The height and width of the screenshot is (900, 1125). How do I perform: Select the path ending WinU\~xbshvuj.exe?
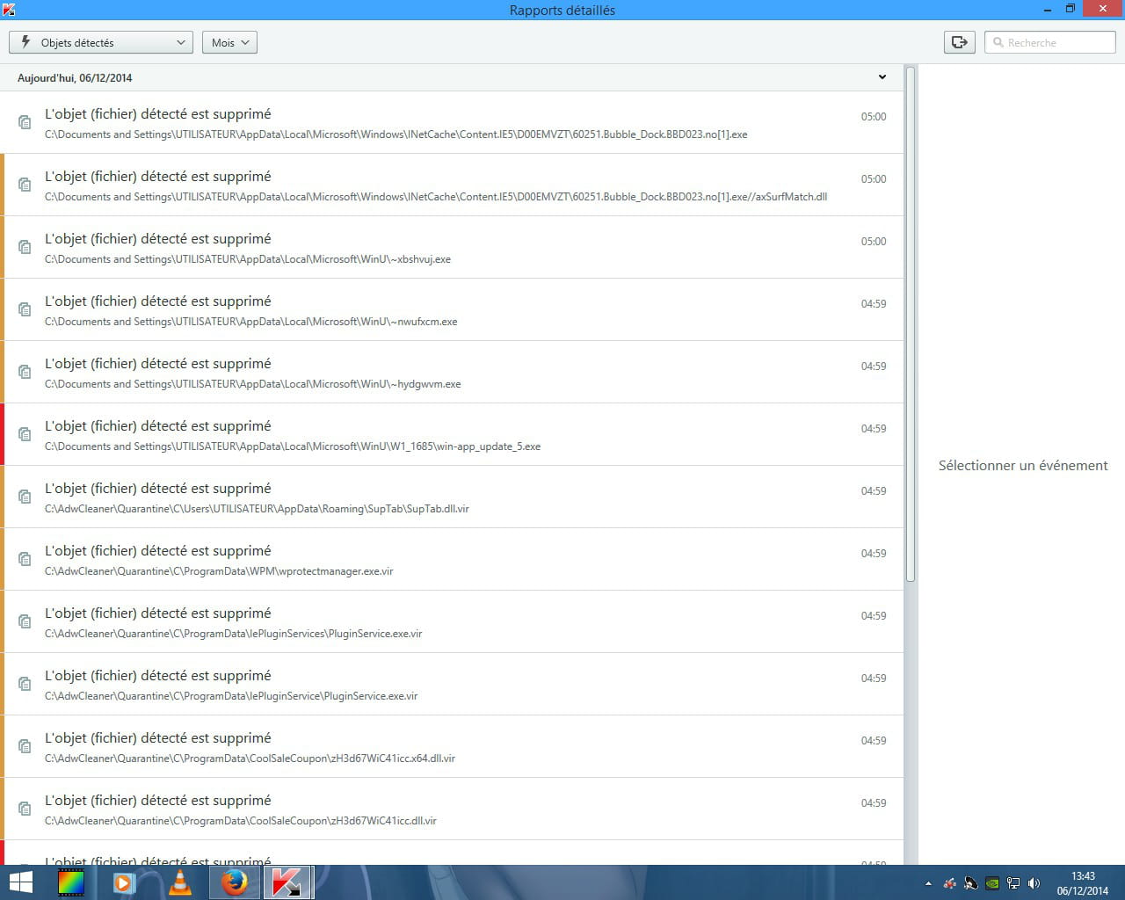coord(248,259)
